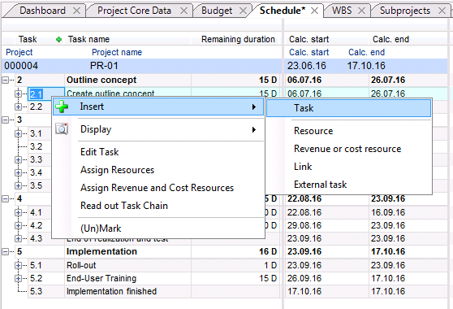Image resolution: width=453 pixels, height=309 pixels.
Task: Click 'Roll-out' task name cell
Action: (x=81, y=265)
